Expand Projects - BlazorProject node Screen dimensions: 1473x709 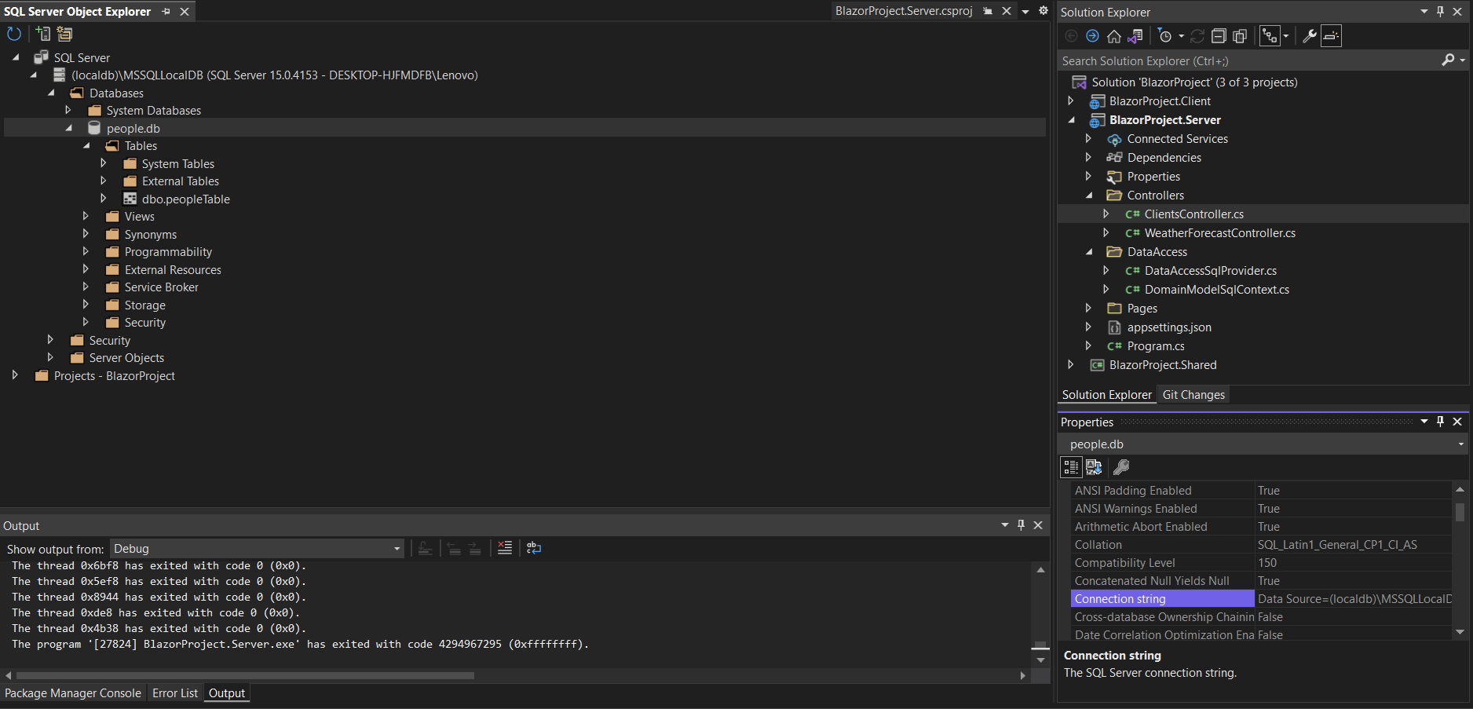[x=15, y=375]
